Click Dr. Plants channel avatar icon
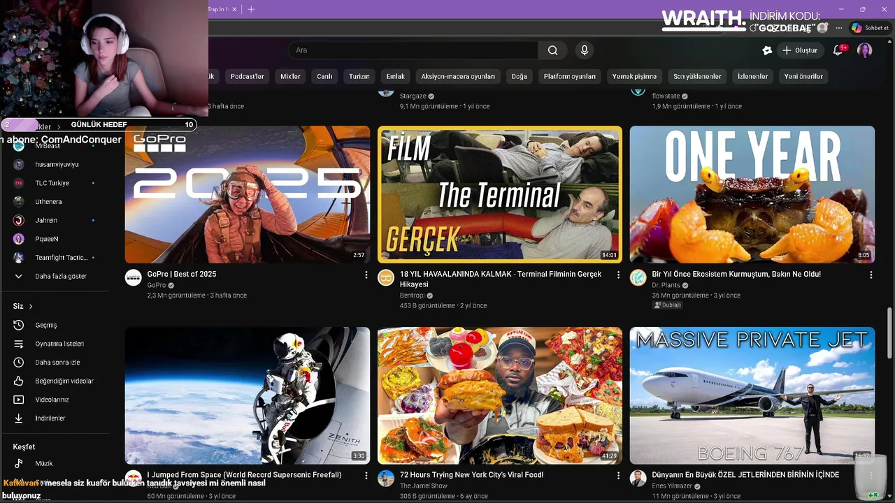This screenshot has width=895, height=503. 638,278
